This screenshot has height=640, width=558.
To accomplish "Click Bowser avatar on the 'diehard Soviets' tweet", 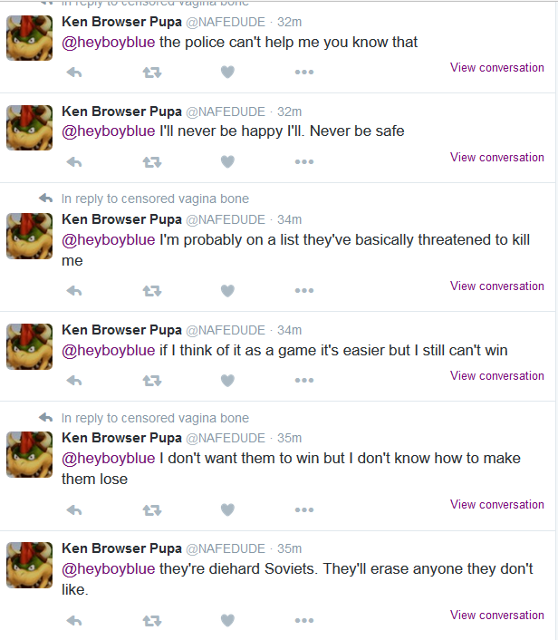I will [29, 565].
